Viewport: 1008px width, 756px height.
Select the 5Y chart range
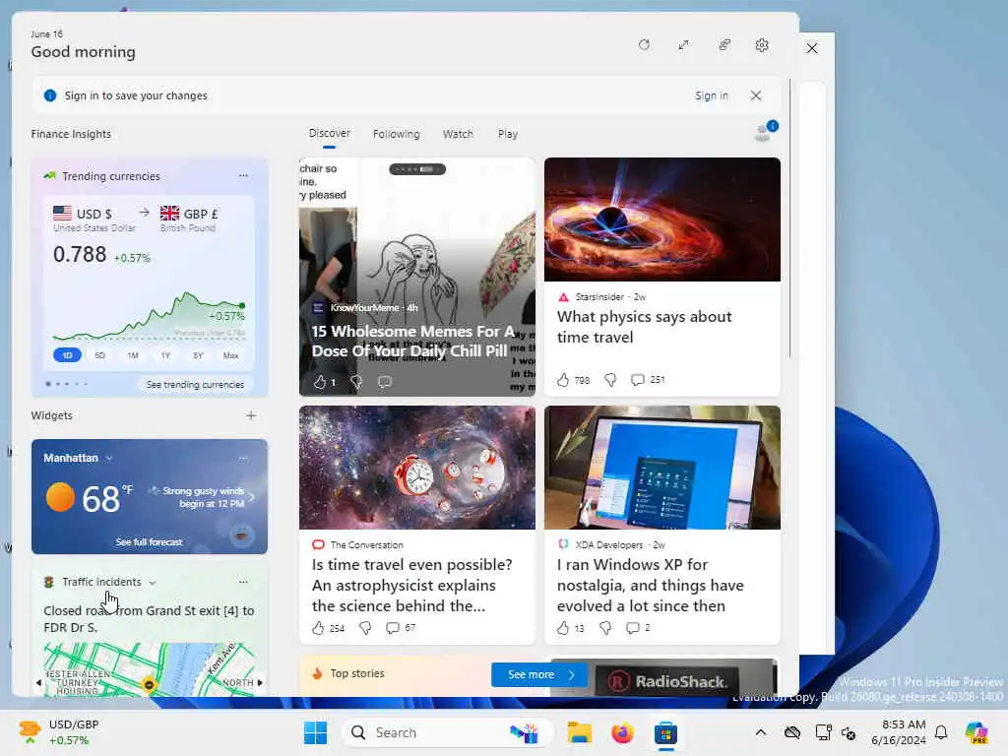198,354
